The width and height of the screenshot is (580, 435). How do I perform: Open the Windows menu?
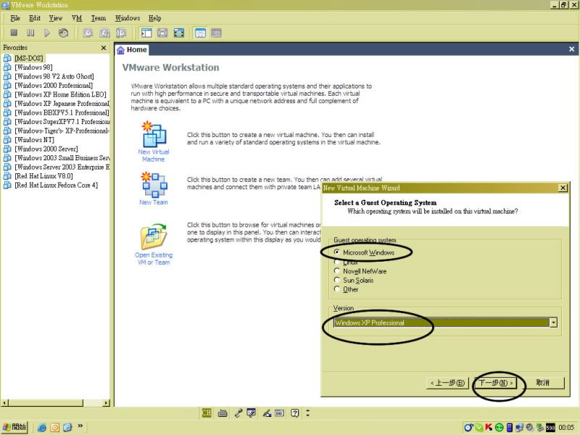point(128,17)
